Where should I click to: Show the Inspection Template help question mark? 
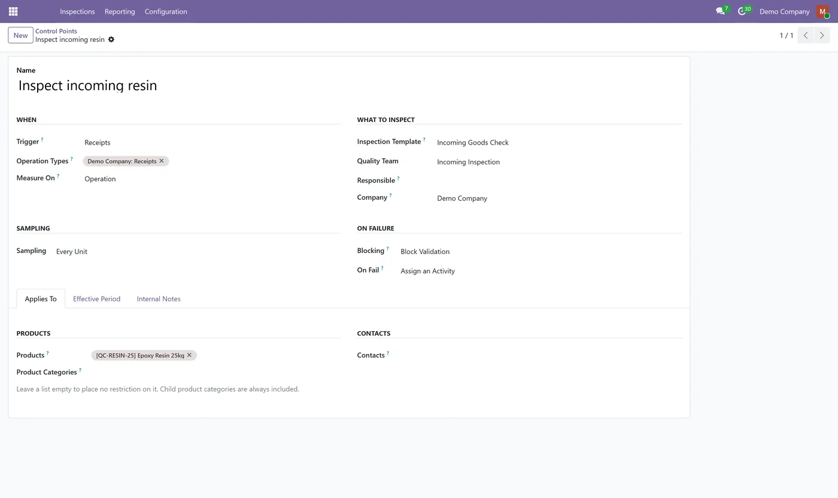[424, 139]
